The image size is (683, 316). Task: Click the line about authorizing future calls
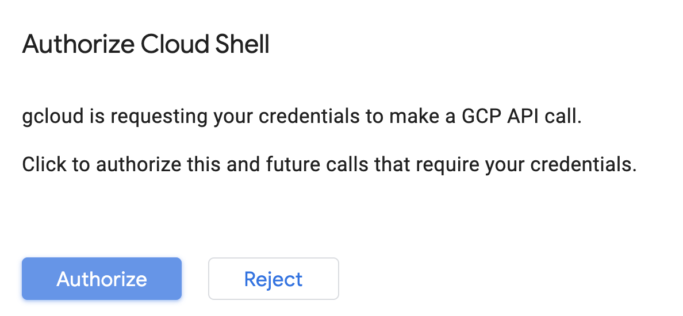pyautogui.click(x=329, y=164)
